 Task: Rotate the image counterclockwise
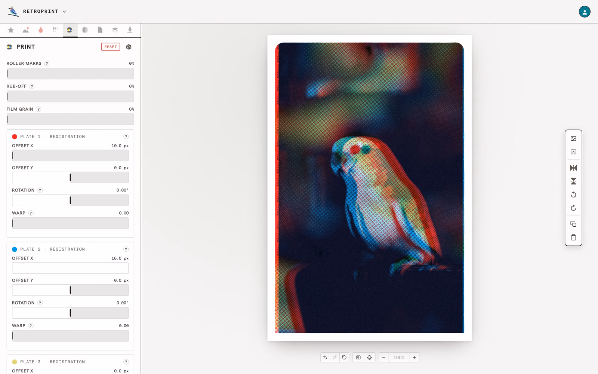click(573, 195)
